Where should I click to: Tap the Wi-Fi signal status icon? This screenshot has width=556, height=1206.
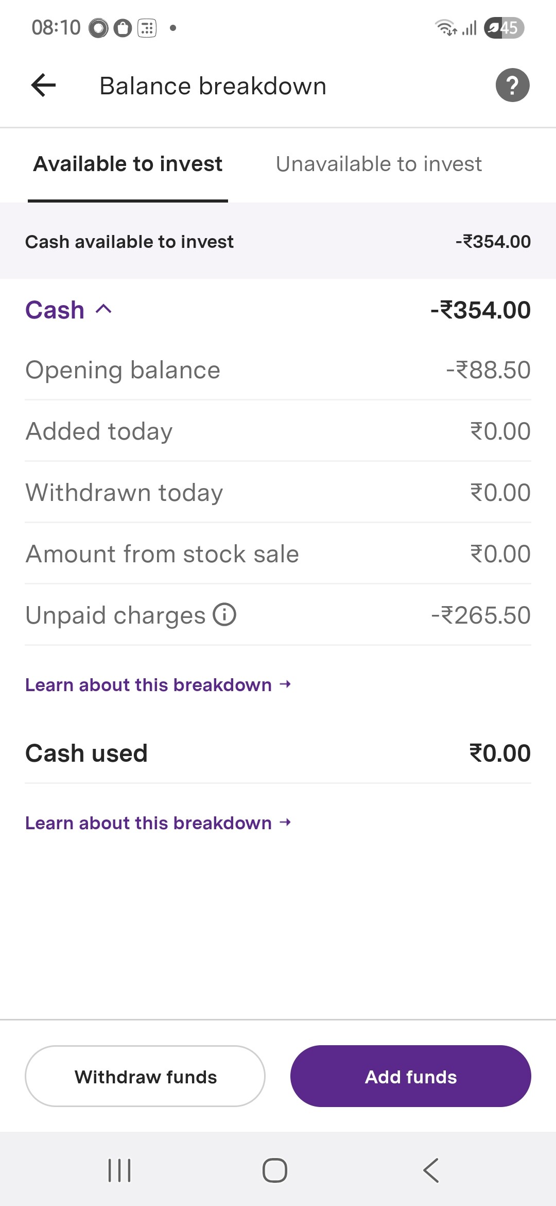(445, 28)
